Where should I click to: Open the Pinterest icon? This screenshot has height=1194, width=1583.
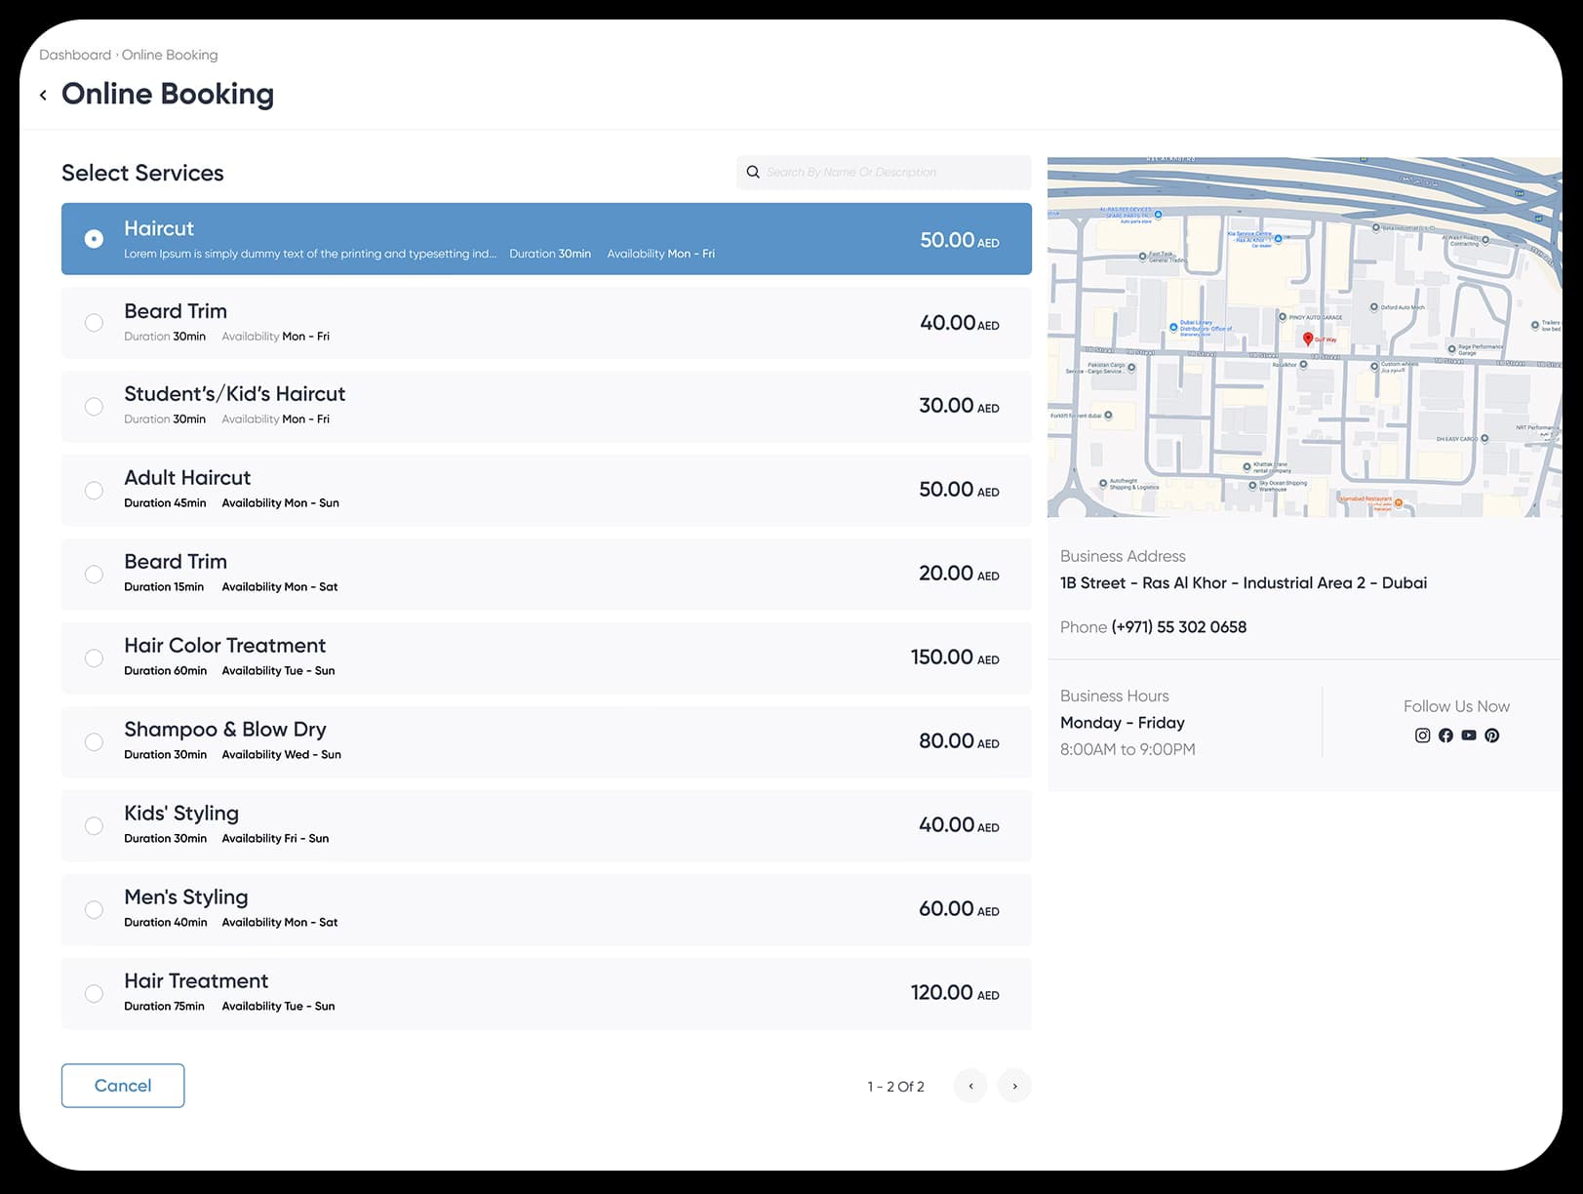pos(1492,736)
